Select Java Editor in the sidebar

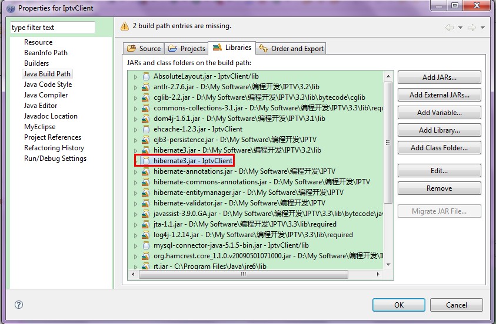[41, 106]
